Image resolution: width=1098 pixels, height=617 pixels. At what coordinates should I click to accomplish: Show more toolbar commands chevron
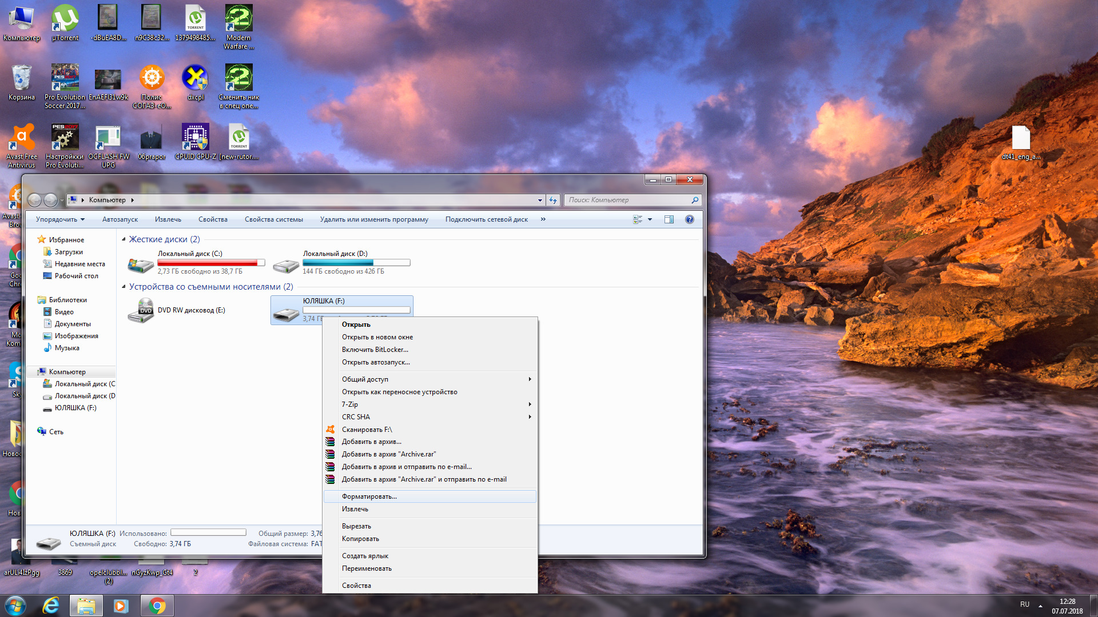tap(543, 219)
